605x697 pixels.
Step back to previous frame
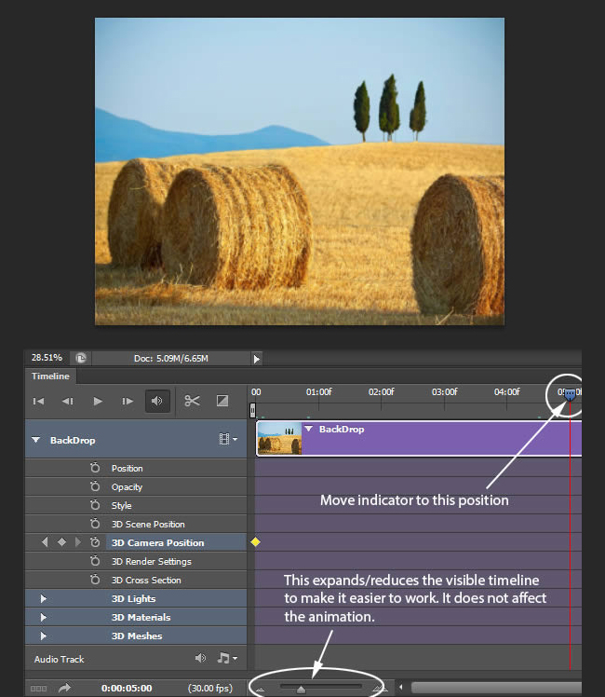click(x=68, y=402)
